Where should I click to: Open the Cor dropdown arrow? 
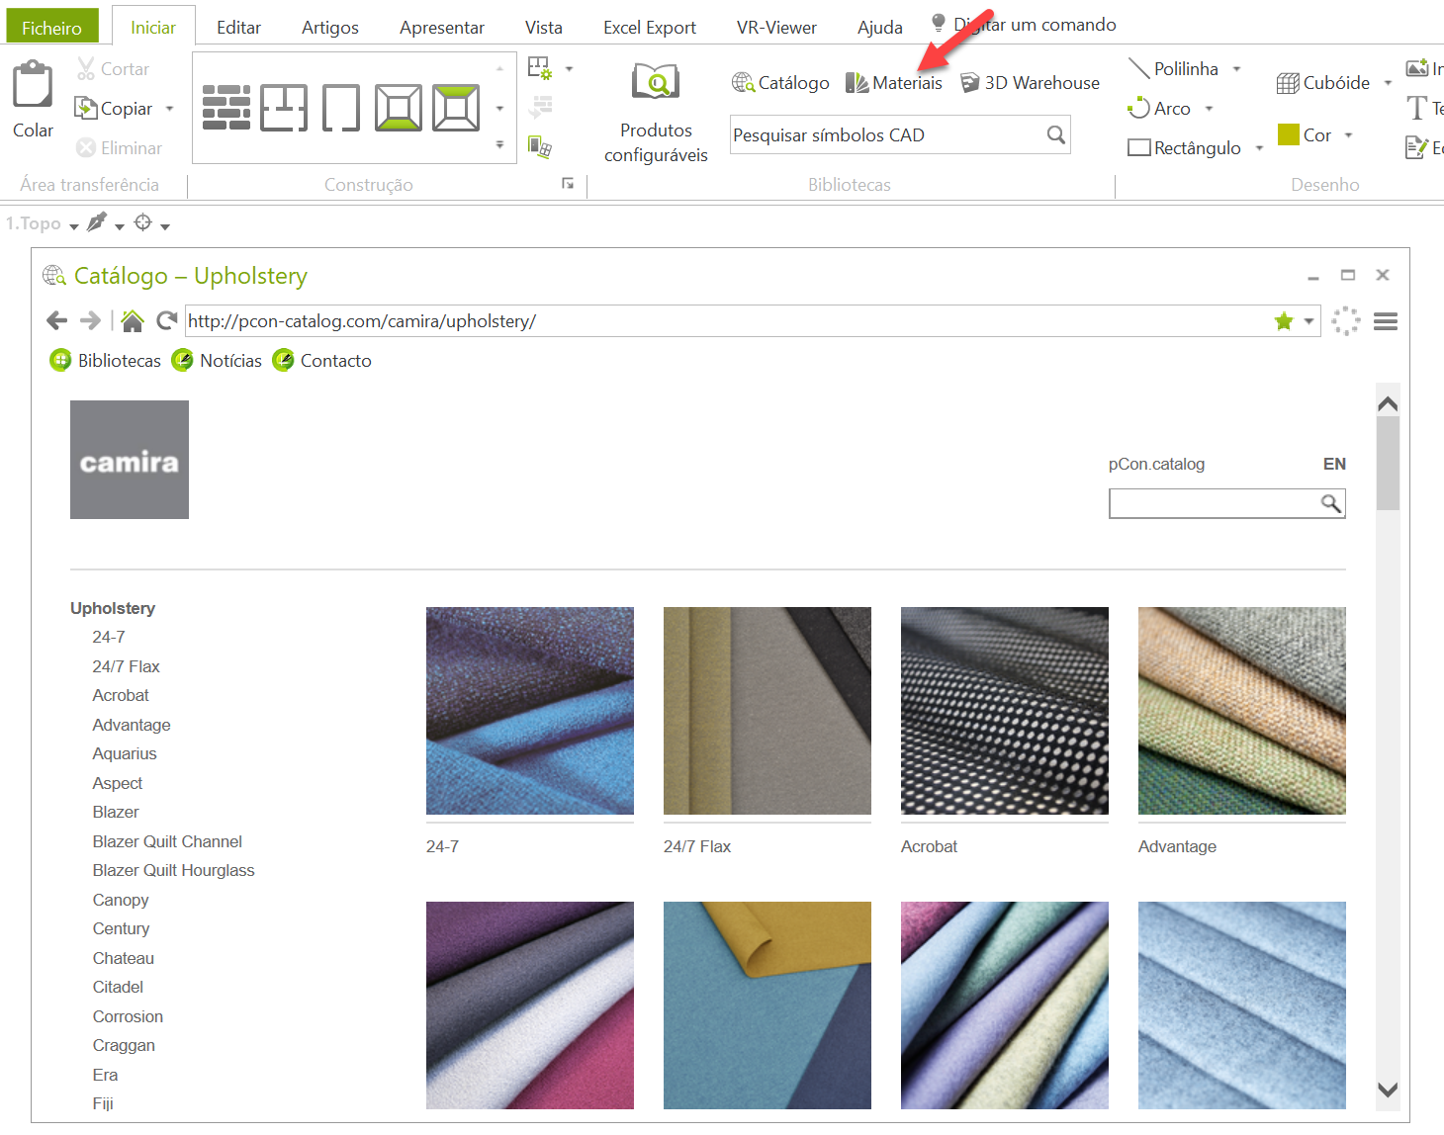click(1348, 135)
